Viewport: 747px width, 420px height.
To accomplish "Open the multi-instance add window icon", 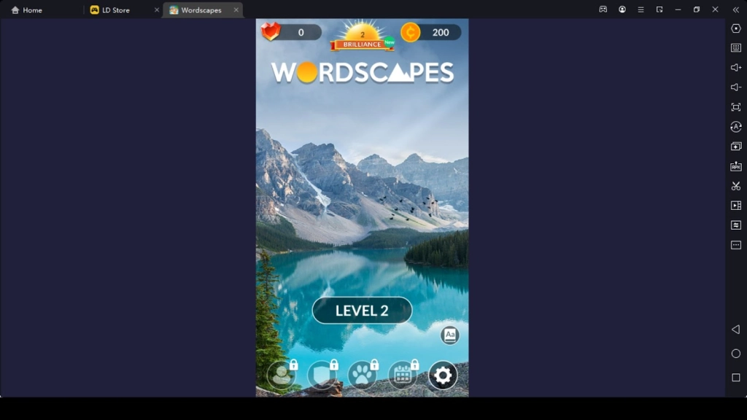I will 736,146.
